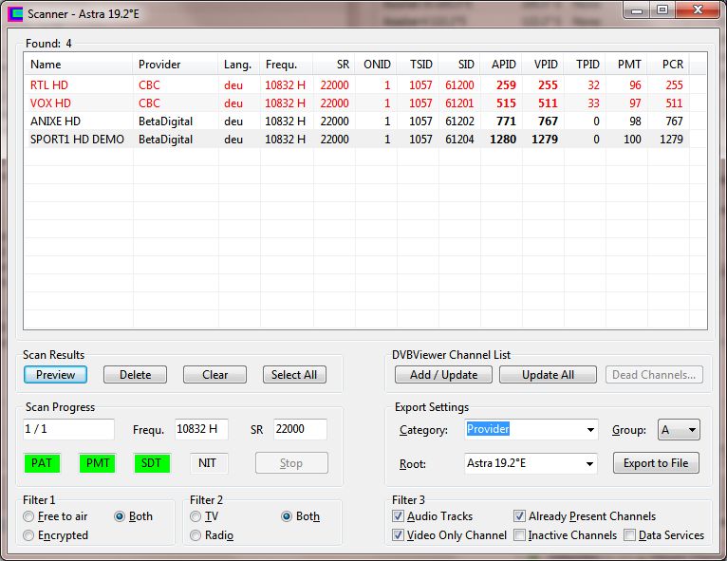Click the NIT status indicator

click(208, 463)
